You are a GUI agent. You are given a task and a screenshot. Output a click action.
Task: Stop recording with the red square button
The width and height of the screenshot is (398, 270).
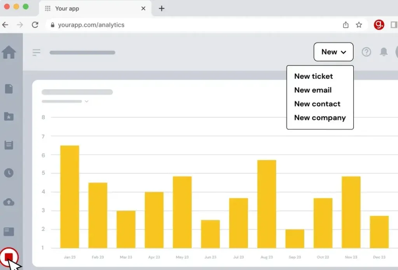click(x=9, y=257)
